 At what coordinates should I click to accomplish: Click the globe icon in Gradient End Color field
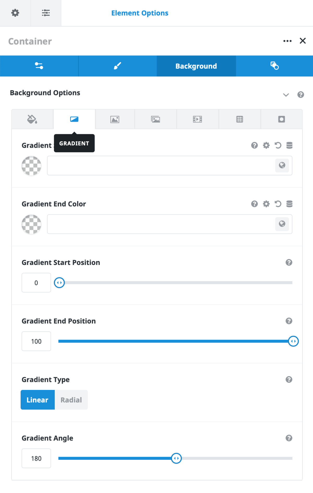click(282, 224)
